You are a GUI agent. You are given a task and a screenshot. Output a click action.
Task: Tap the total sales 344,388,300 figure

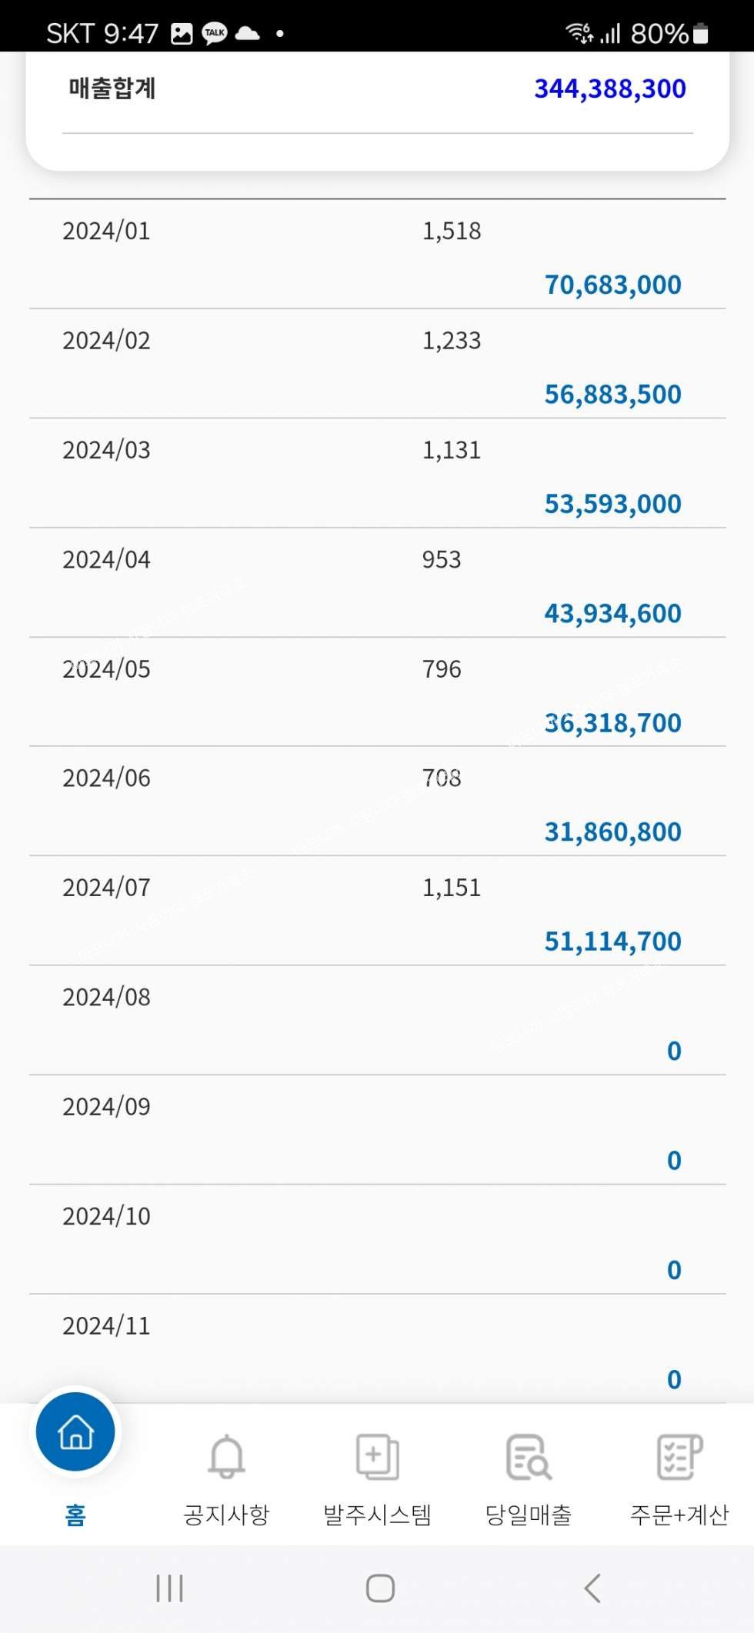[x=609, y=89]
